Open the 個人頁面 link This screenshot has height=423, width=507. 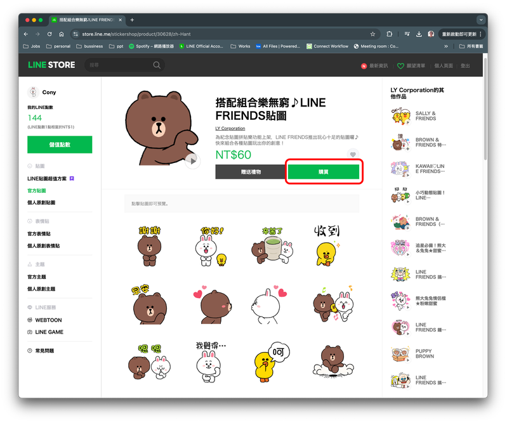pos(444,66)
